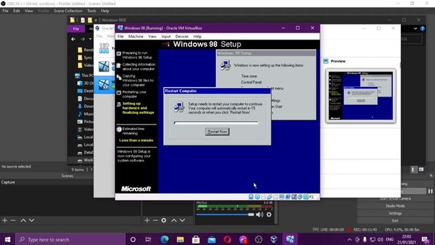The width and height of the screenshot is (435, 245).
Task: Open VirtualBox File menu
Action: pos(120,36)
